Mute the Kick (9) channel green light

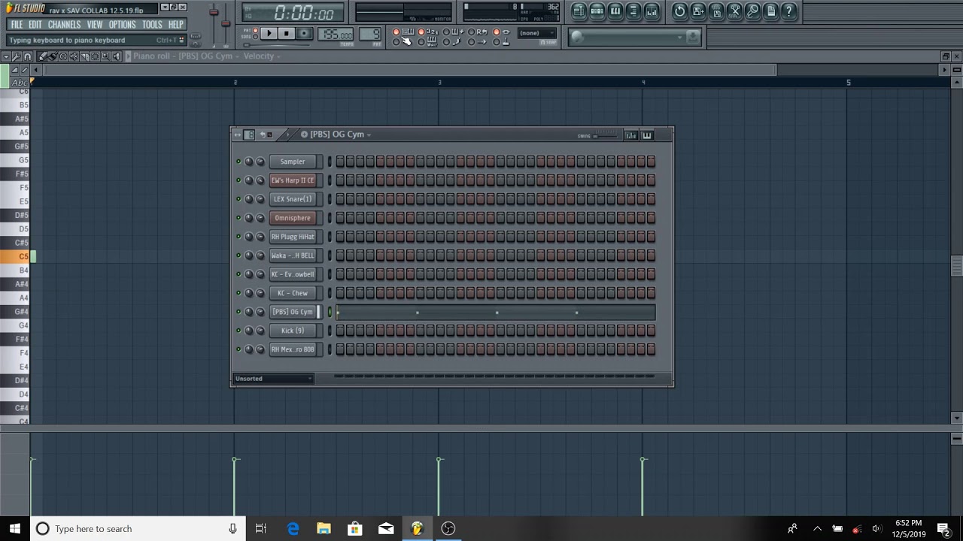point(238,331)
